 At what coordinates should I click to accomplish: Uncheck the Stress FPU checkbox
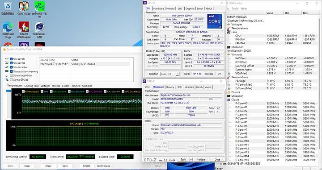click(12, 63)
